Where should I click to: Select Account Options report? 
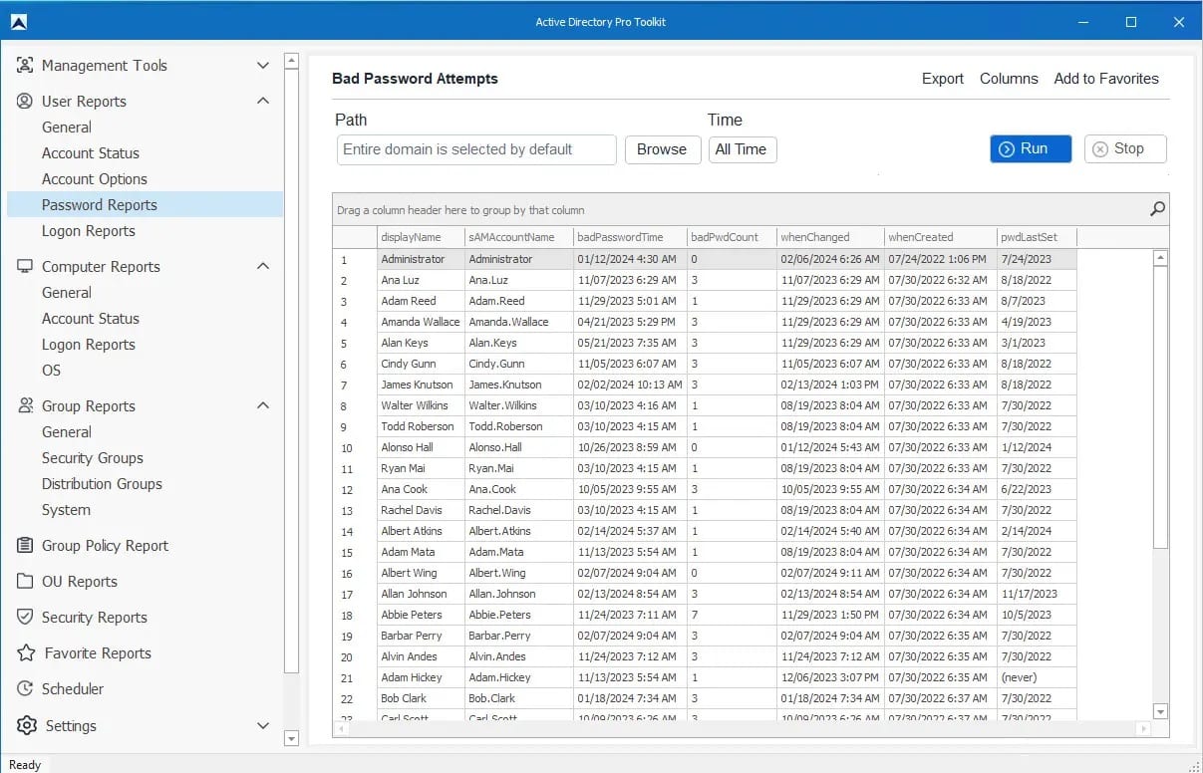(95, 179)
